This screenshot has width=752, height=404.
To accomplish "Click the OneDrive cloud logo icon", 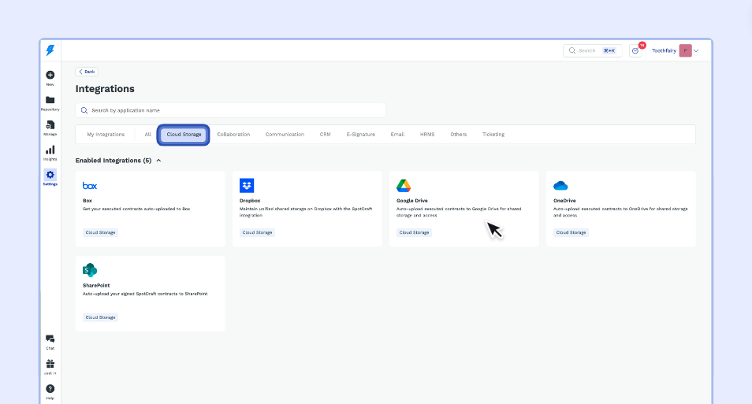I will (560, 186).
